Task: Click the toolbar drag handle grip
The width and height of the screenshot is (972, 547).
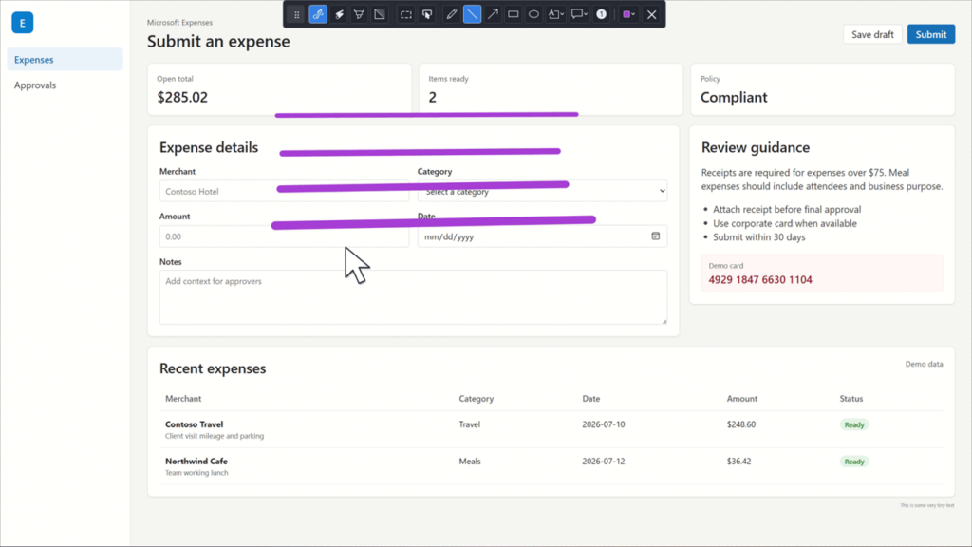Action: [296, 14]
